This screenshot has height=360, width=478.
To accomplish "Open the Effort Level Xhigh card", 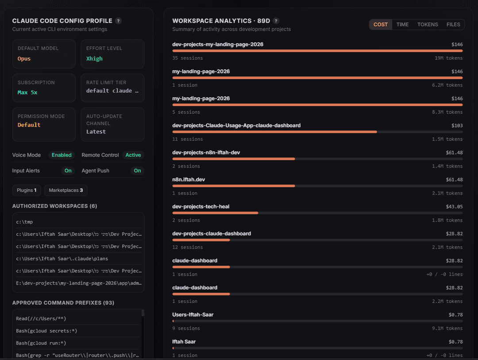I will [x=112, y=54].
